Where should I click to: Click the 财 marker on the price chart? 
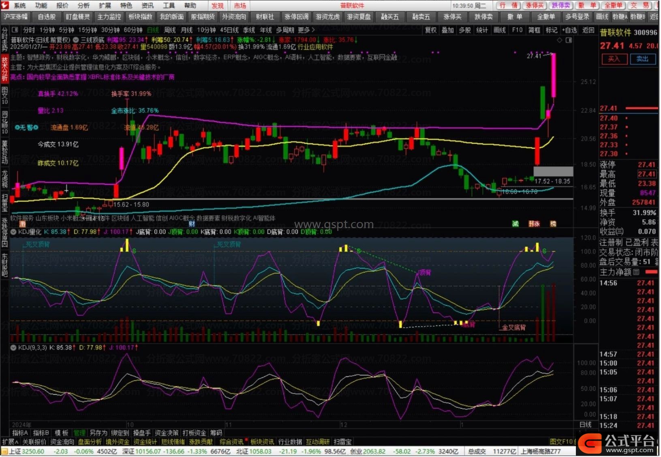pos(192,224)
